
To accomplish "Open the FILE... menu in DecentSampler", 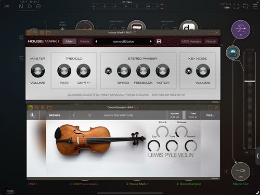I will tap(210, 115).
